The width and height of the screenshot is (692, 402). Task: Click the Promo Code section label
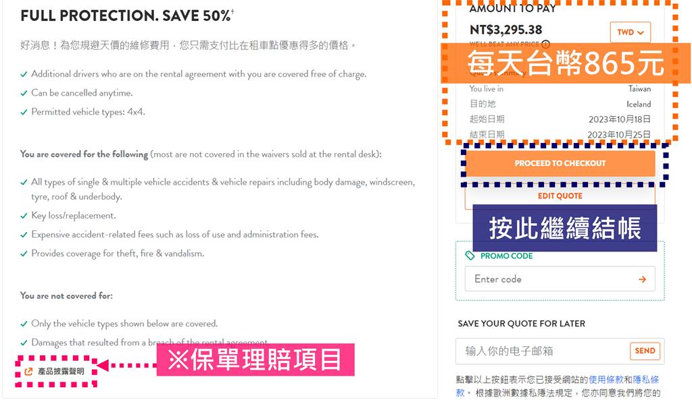(506, 256)
